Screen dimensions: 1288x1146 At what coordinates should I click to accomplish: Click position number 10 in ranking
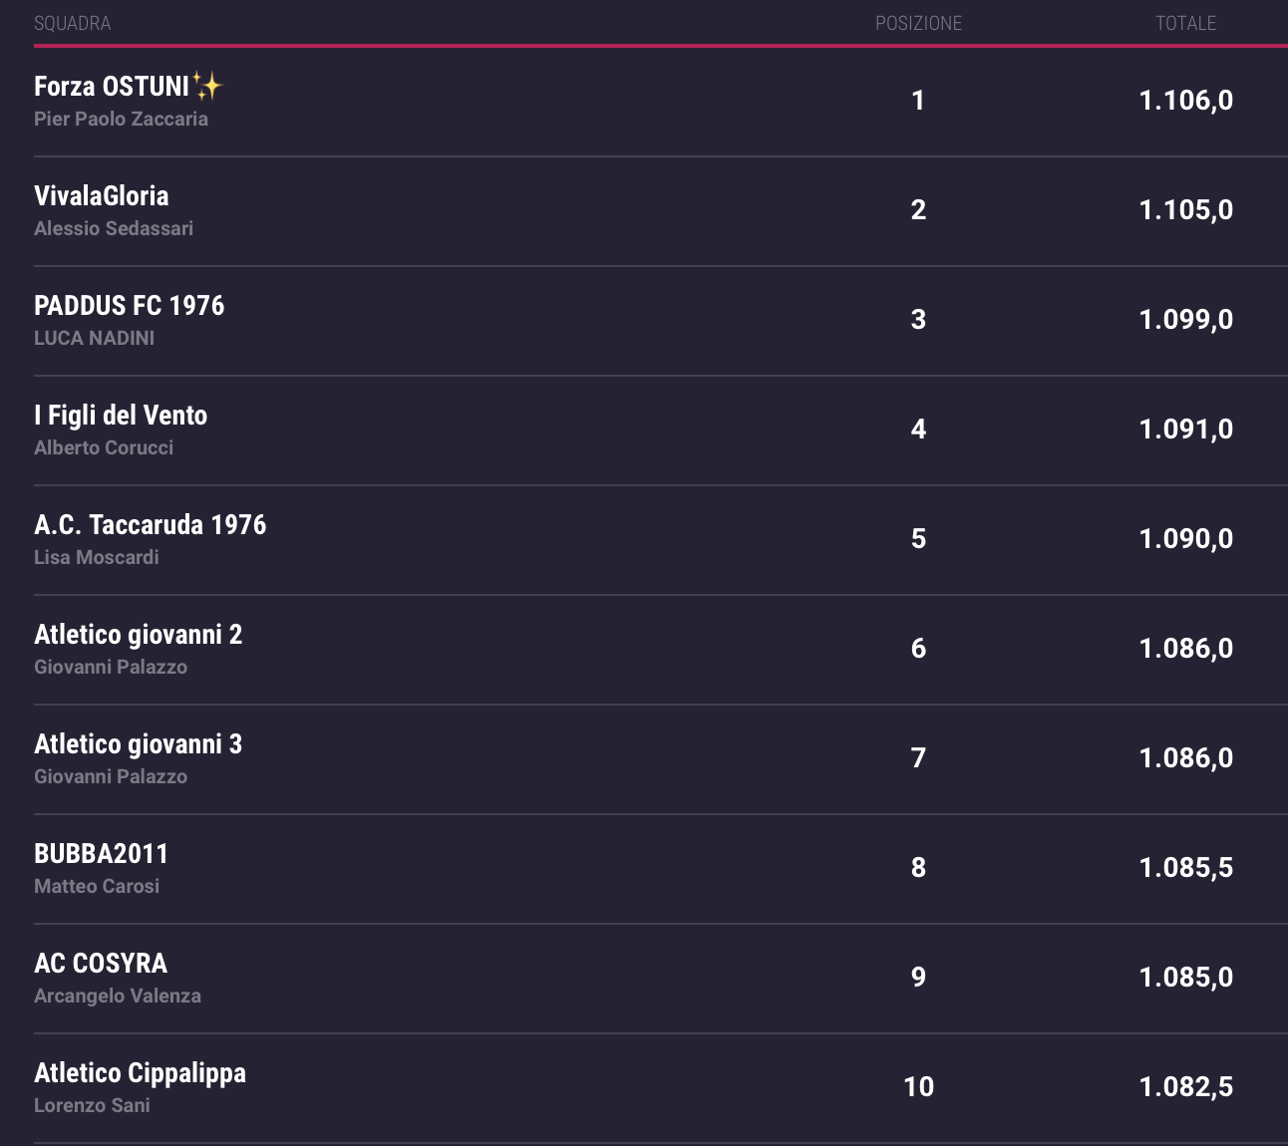pyautogui.click(x=918, y=1087)
